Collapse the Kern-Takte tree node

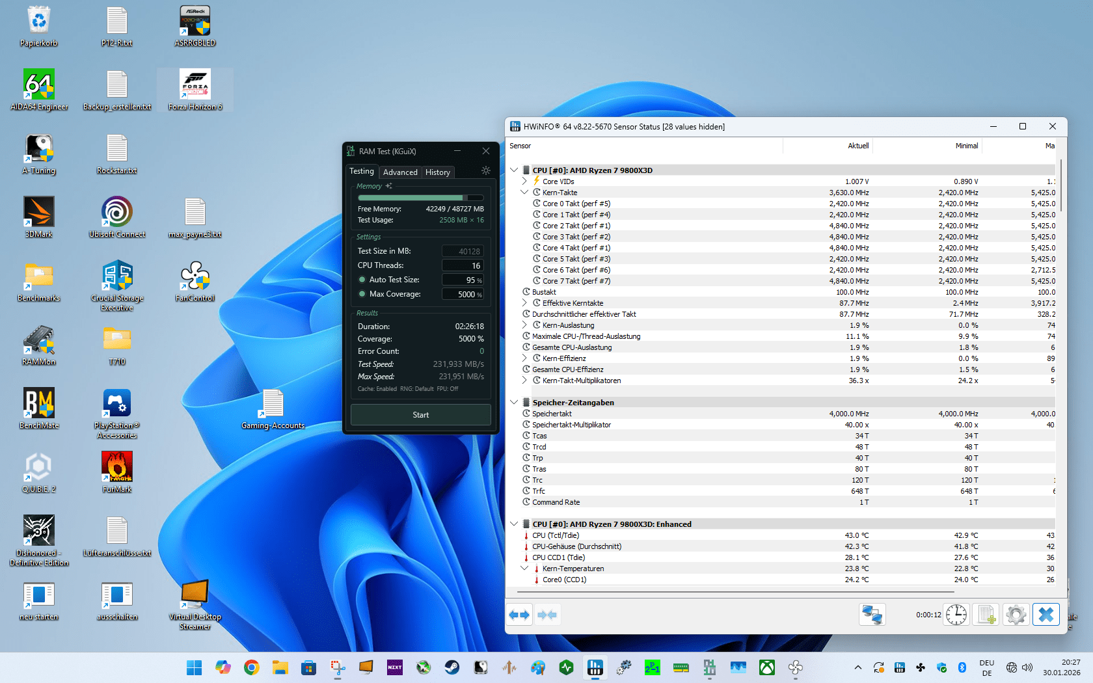[x=524, y=193]
